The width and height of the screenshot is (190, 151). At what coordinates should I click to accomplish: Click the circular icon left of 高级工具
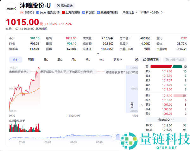click(x=137, y=60)
